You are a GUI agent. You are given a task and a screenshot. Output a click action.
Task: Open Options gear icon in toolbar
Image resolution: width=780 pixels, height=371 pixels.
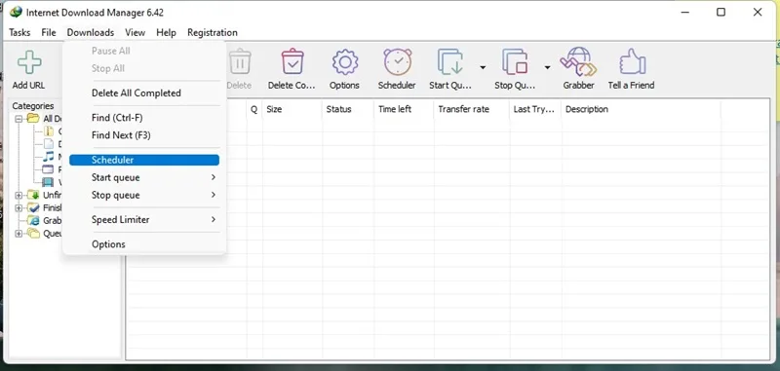[345, 62]
